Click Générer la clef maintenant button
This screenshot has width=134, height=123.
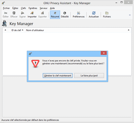[58, 76]
